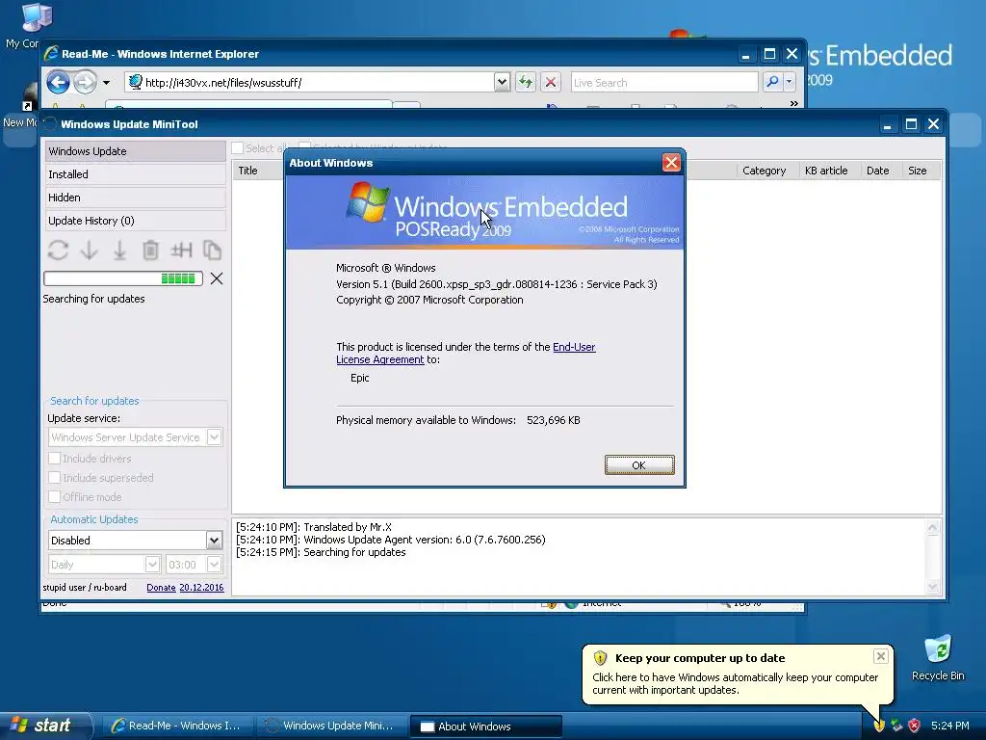The image size is (986, 740).
Task: Click the Title column header
Action: click(x=258, y=171)
